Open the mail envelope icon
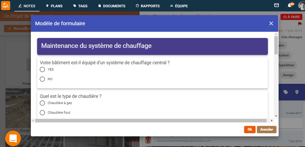The width and height of the screenshot is (305, 147). pyautogui.click(x=276, y=5)
